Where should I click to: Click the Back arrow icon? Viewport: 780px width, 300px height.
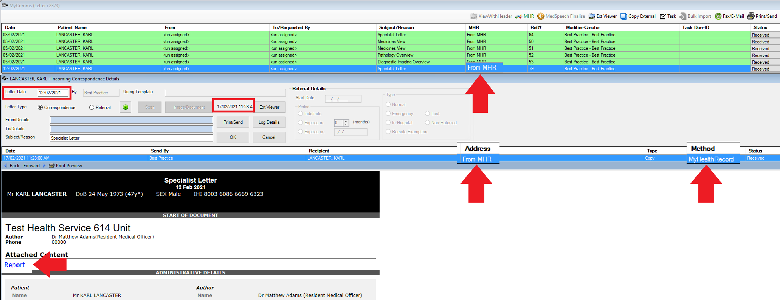click(5, 166)
